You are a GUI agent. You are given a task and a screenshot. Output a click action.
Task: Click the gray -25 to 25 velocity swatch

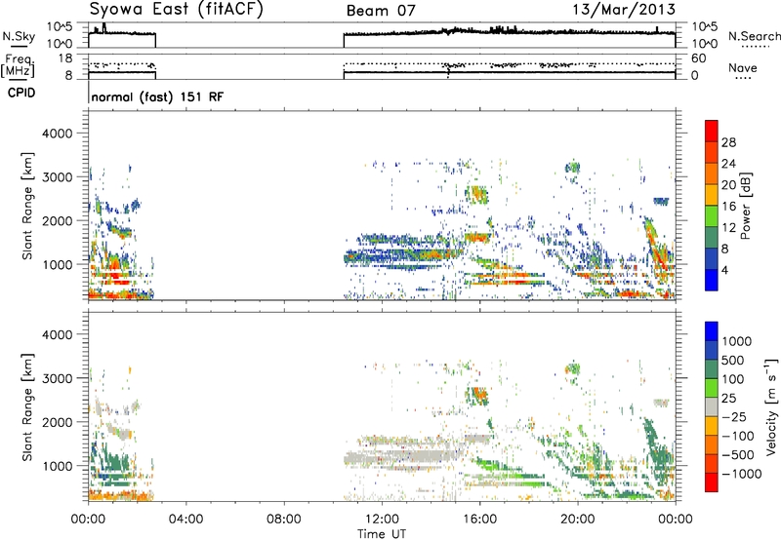[x=712, y=406]
